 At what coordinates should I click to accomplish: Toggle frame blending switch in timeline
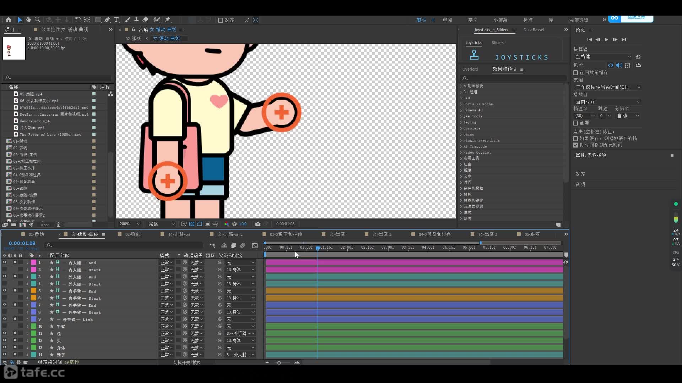(233, 245)
